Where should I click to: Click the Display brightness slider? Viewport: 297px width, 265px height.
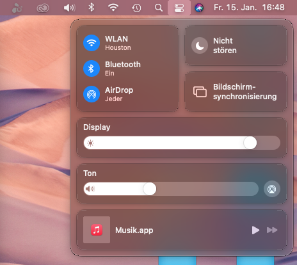(x=182, y=143)
